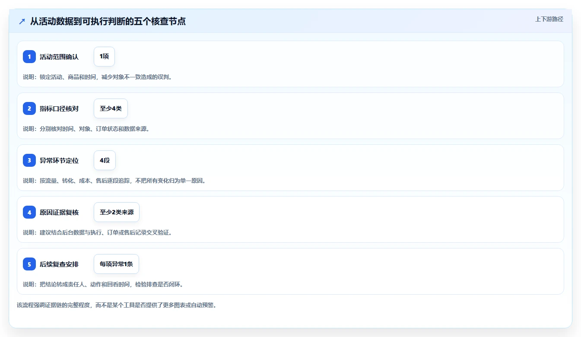Screen dimensions: 581x337
Task: Click the 每项异常1条 badge
Action: 116,264
